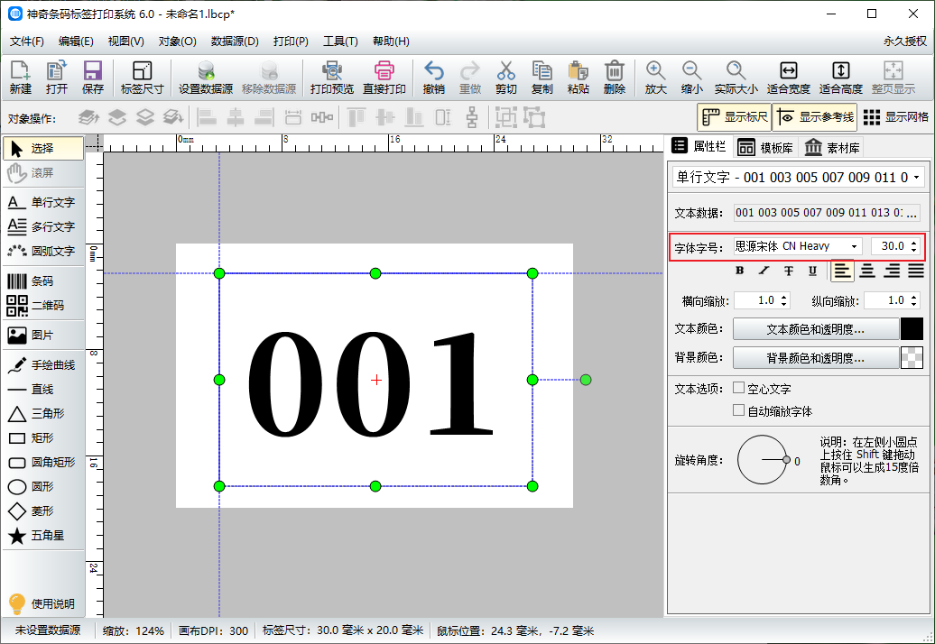This screenshot has width=935, height=644.
Task: Select the 五角星 star tool
Action: click(x=42, y=536)
